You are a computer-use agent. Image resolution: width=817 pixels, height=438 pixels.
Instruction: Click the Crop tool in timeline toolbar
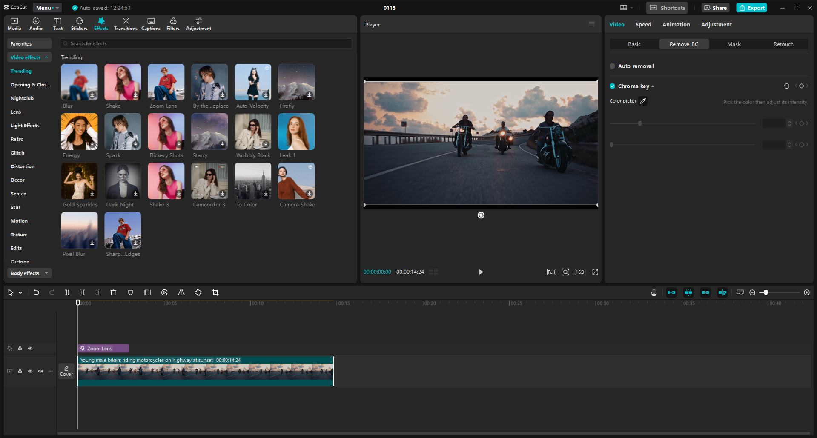215,292
